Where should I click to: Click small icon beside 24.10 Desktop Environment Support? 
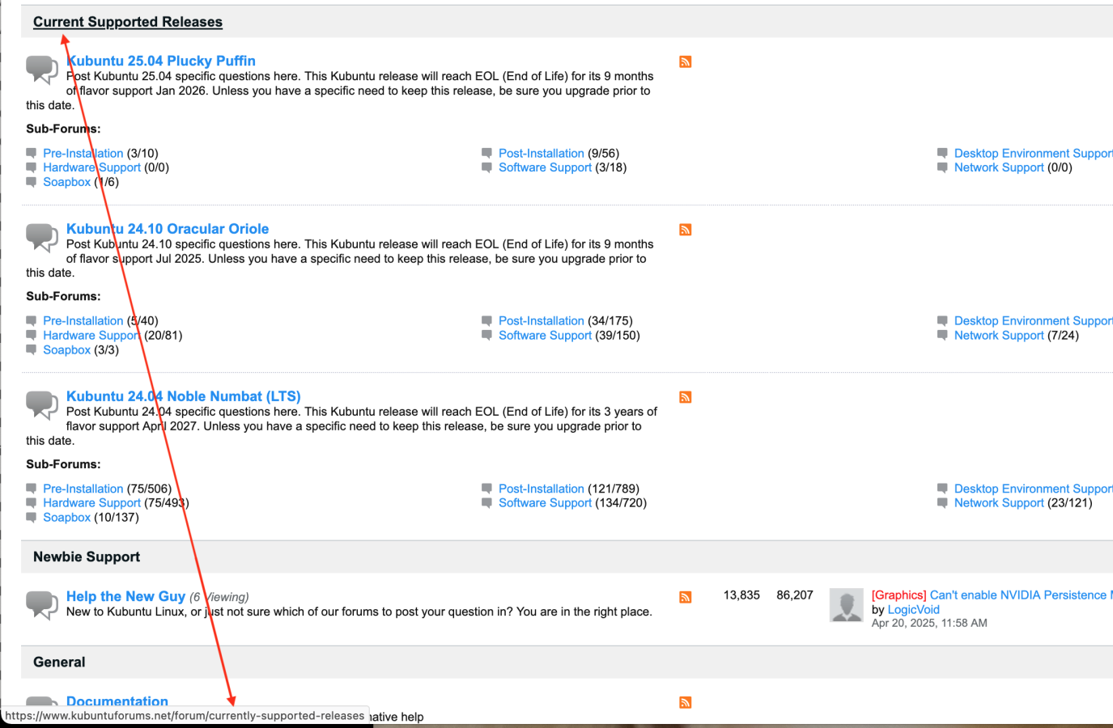(x=943, y=321)
